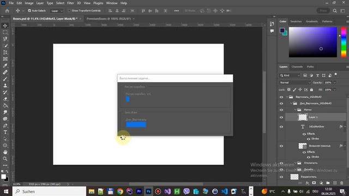Image resolution: width=349 pixels, height=196 pixels.
Task: Open the Auto-Select Layer dropdown
Action: tap(57, 11)
